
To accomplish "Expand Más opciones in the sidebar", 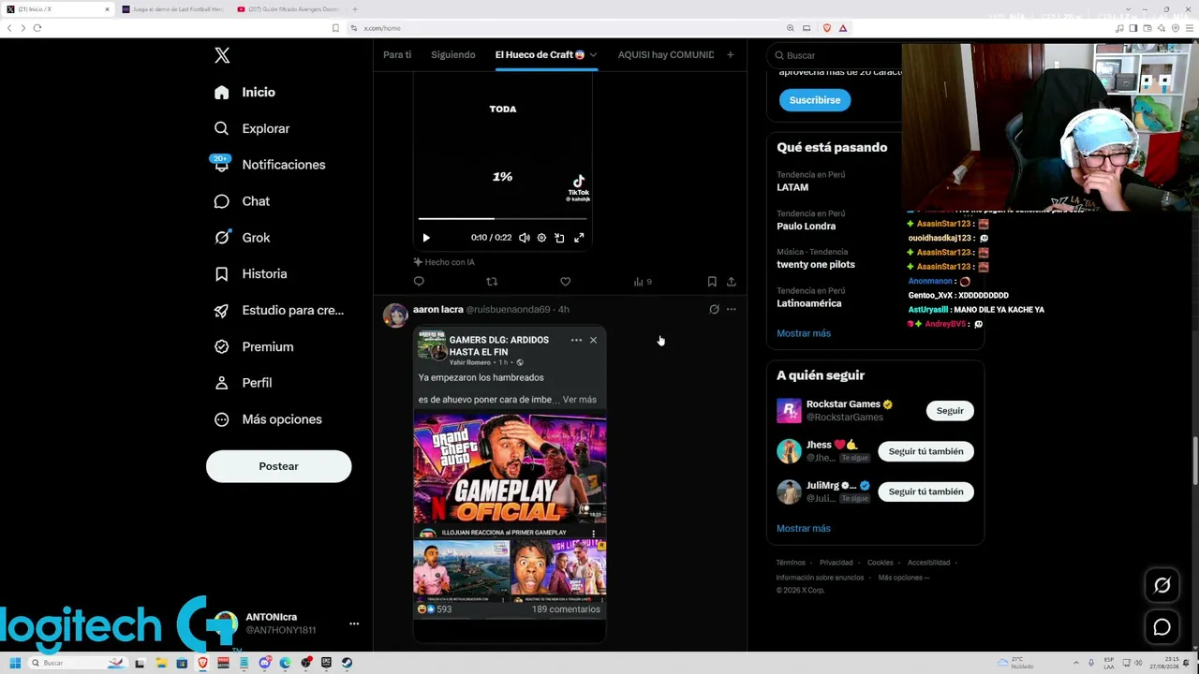I will coord(267,419).
